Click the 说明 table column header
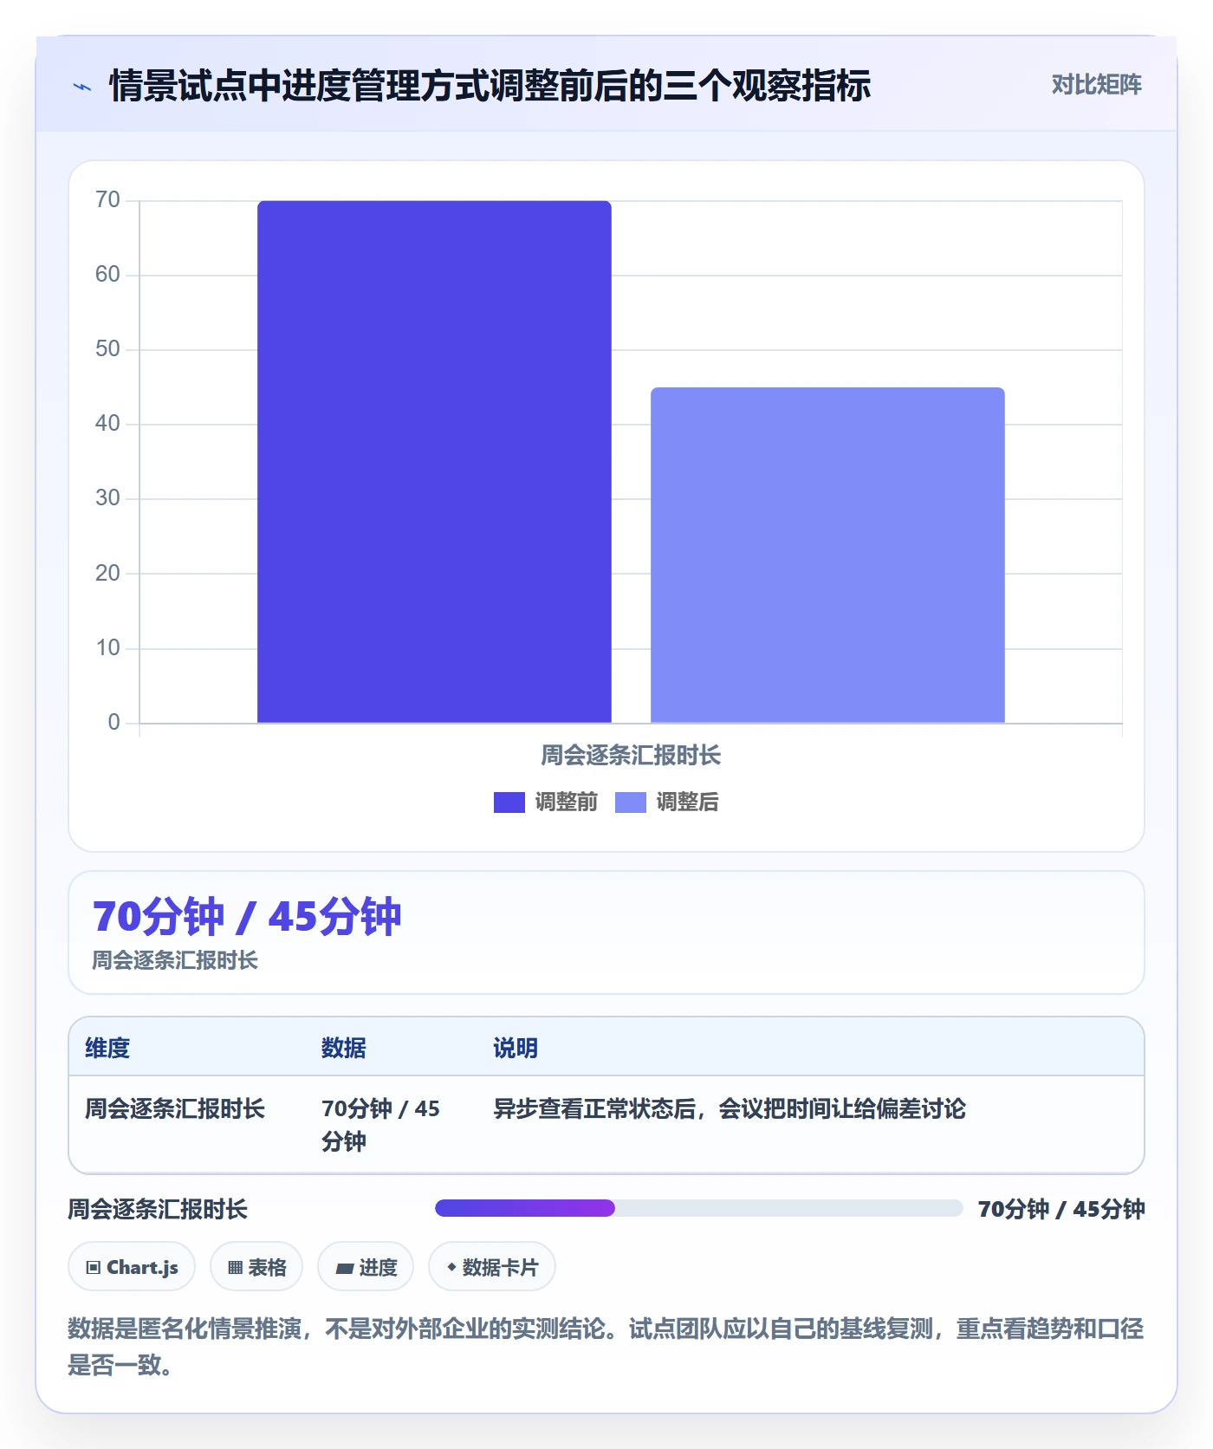The image size is (1213, 1449). (516, 1049)
